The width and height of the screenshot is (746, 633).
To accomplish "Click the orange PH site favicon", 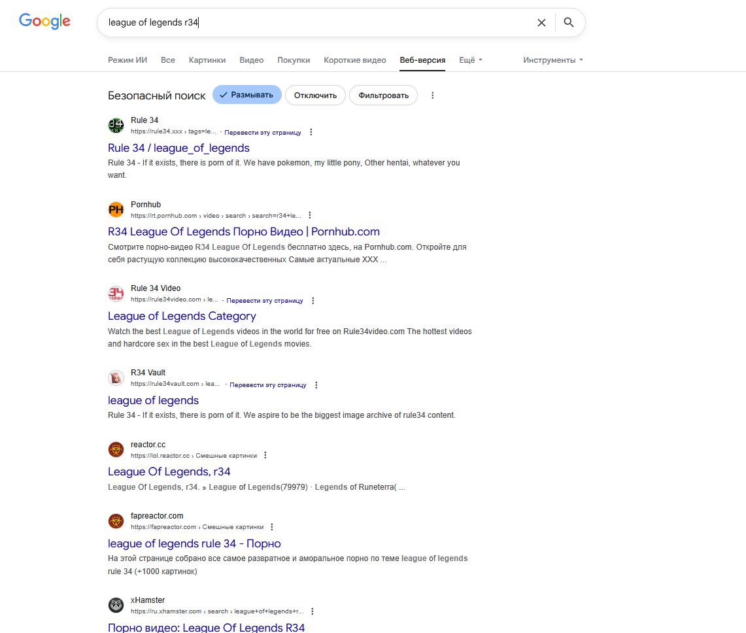I will (116, 209).
